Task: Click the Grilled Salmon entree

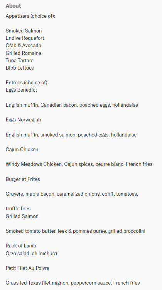Action: click(x=22, y=217)
